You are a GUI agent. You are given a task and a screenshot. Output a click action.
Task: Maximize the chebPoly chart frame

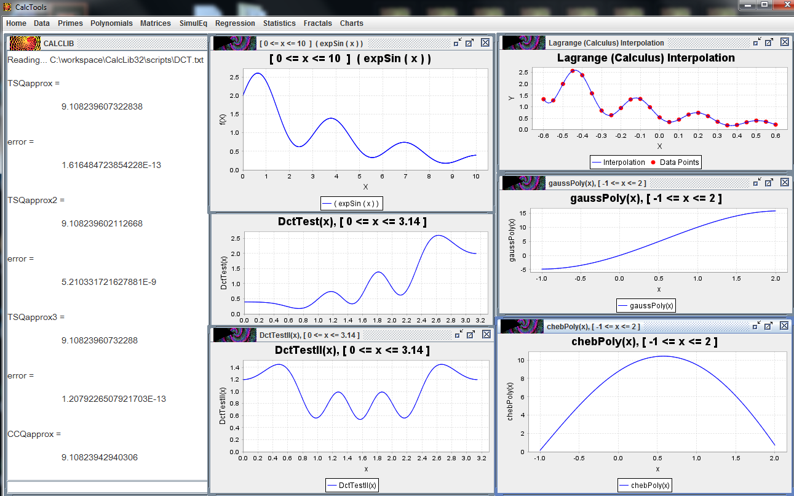pyautogui.click(x=769, y=326)
